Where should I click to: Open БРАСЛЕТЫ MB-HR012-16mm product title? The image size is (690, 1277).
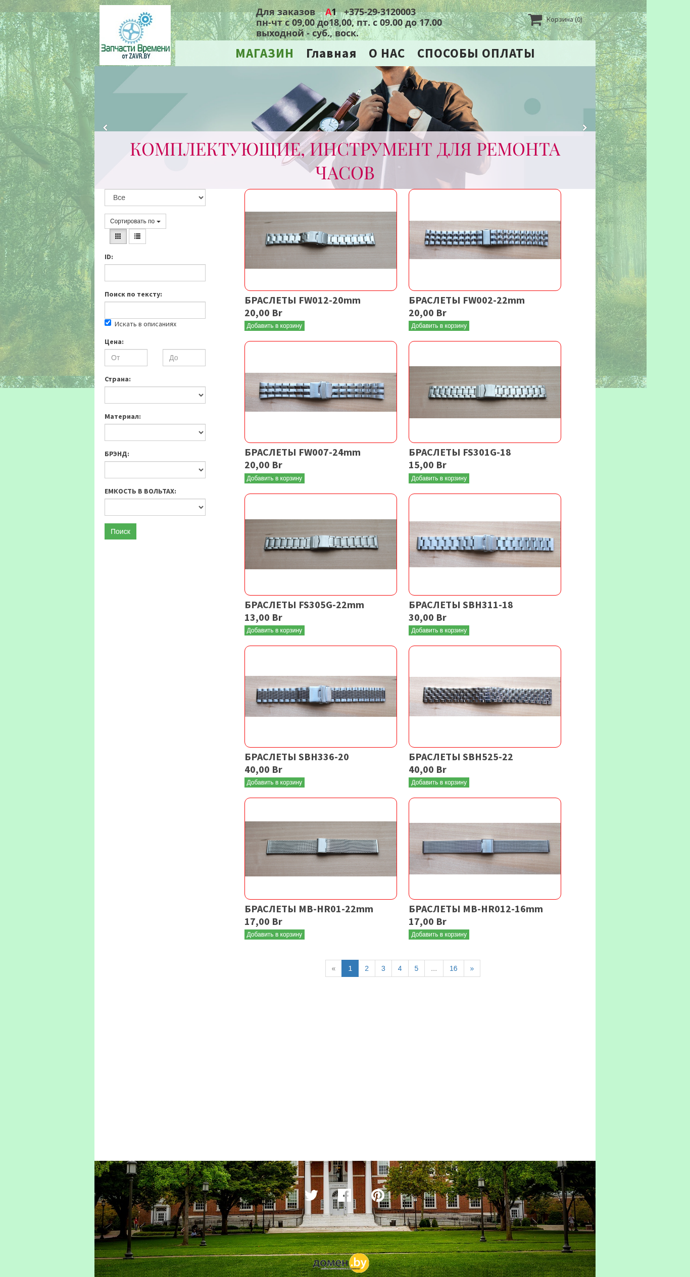(x=476, y=909)
